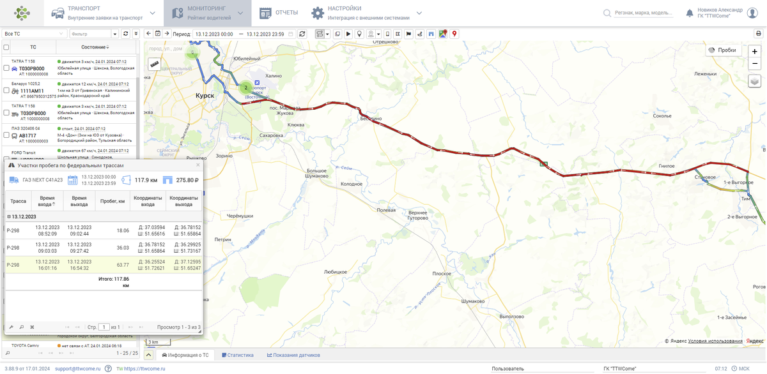Image resolution: width=767 pixels, height=374 pixels.
Task: Expand the double-chevron filter options
Action: (136, 33)
